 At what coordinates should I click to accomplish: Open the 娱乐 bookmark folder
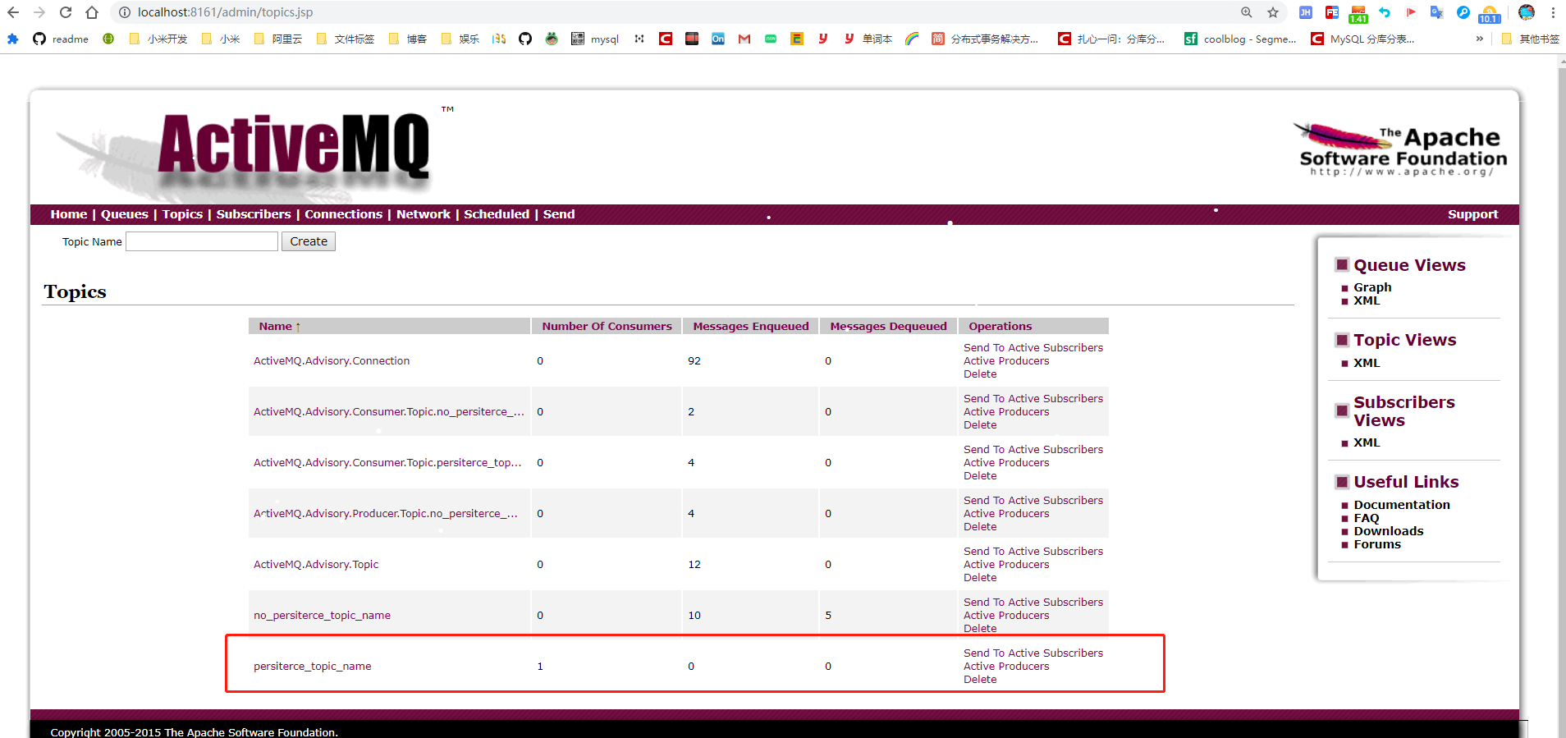(460, 39)
